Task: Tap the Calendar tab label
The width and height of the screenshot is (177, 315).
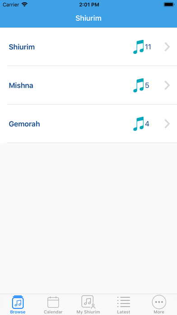Action: click(x=53, y=312)
